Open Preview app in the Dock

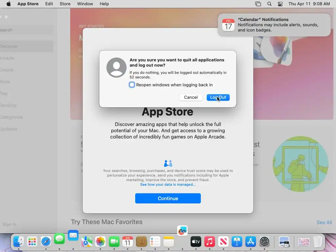pyautogui.click(x=284, y=242)
